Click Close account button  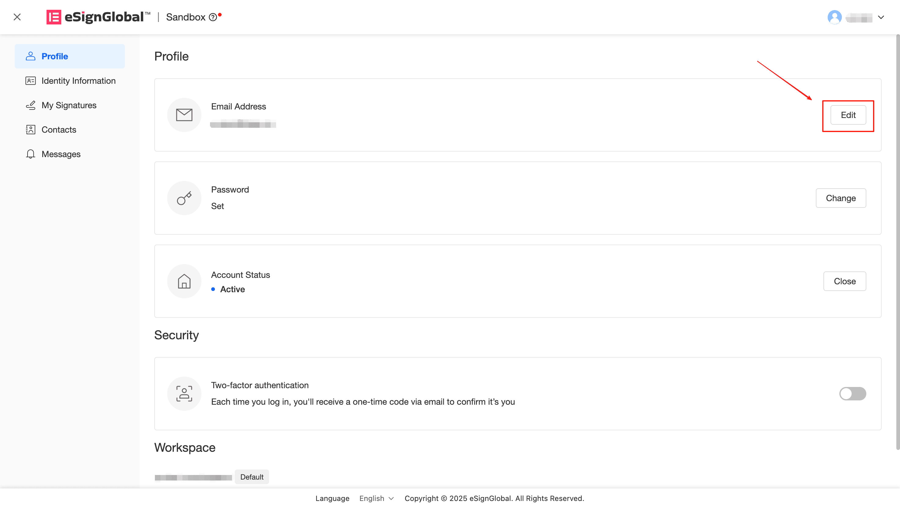[x=845, y=281]
